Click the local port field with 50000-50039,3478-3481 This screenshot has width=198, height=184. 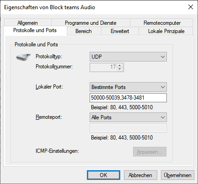point(128,98)
